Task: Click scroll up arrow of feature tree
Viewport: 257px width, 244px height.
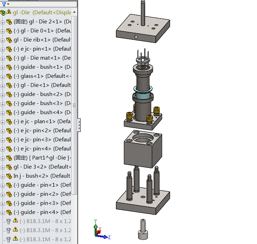Action: point(74,12)
